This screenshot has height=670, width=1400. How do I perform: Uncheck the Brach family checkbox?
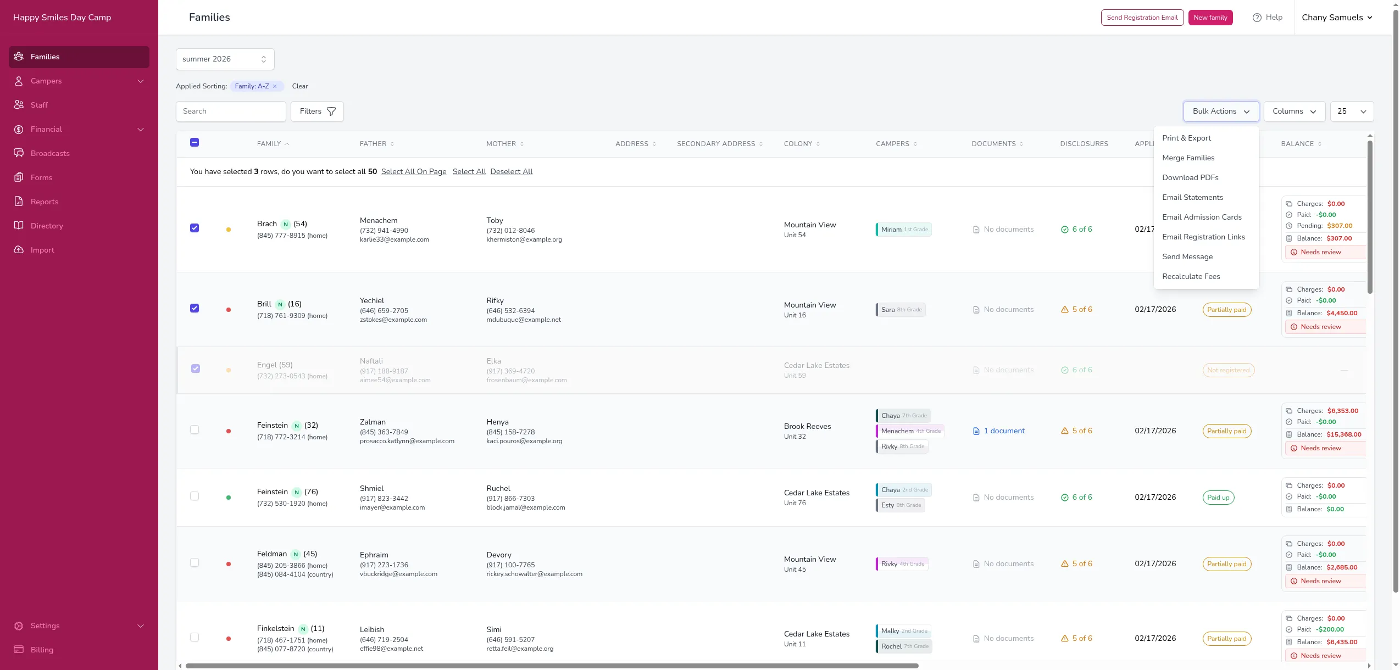coord(195,228)
